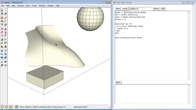Click the first round status bar icon
The image size is (196, 110).
click(2, 107)
